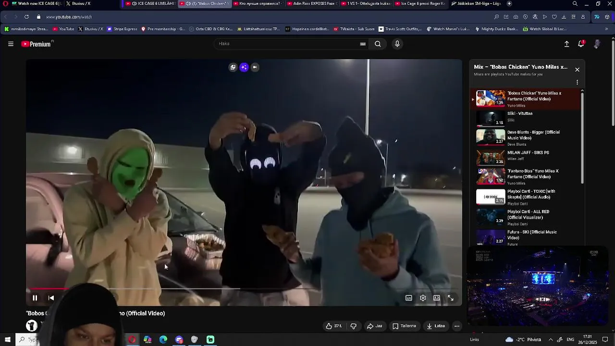The height and width of the screenshot is (346, 615).
Task: Open Windows Start menu
Action: click(x=7, y=340)
